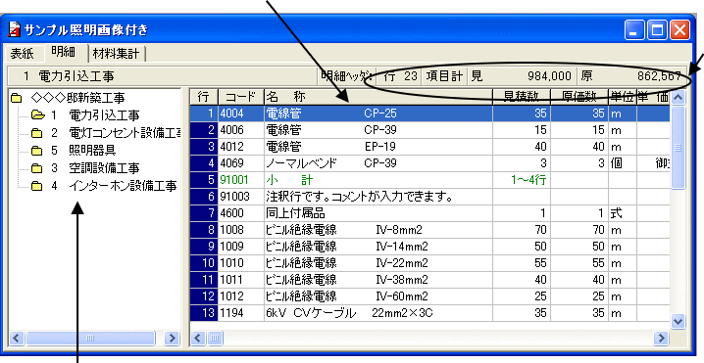Click the table's vertical scroll up arrow
The width and height of the screenshot is (704, 363).
[x=678, y=97]
